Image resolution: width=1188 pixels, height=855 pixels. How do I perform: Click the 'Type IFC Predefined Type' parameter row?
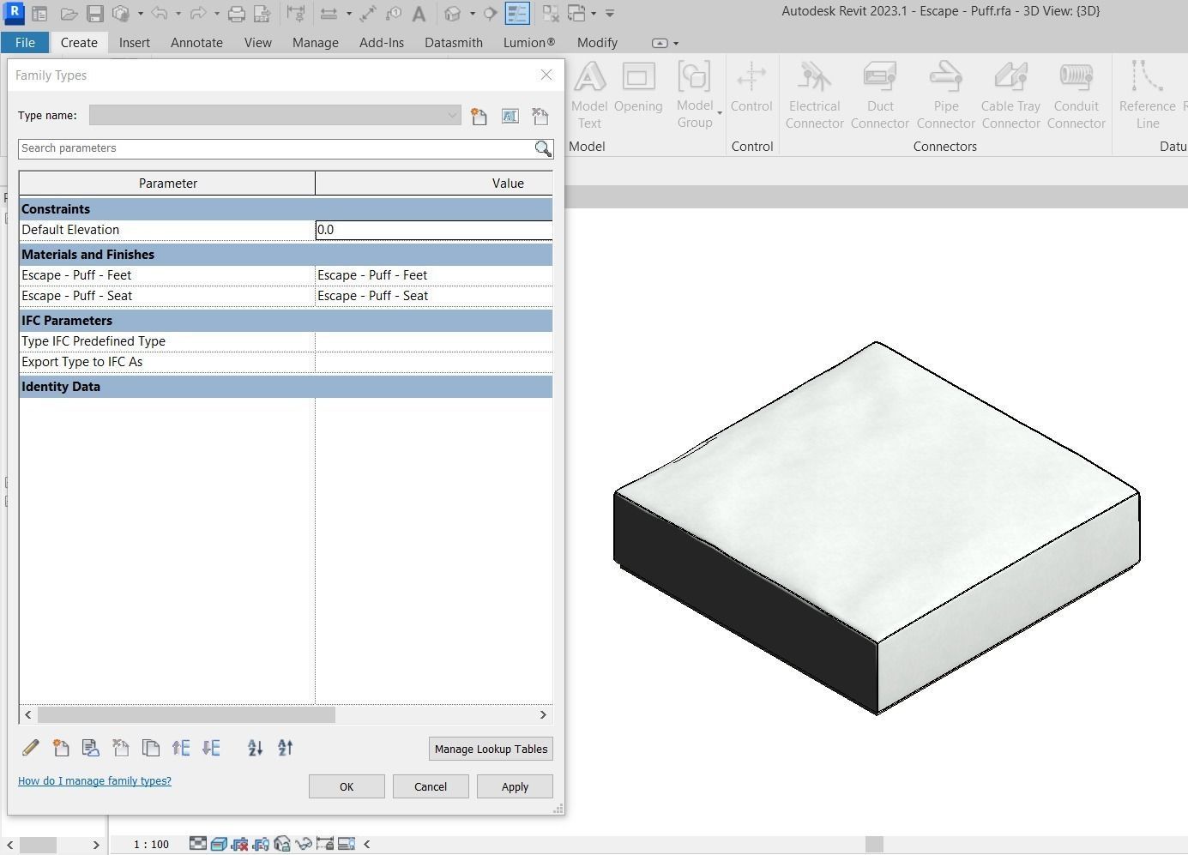(x=286, y=341)
